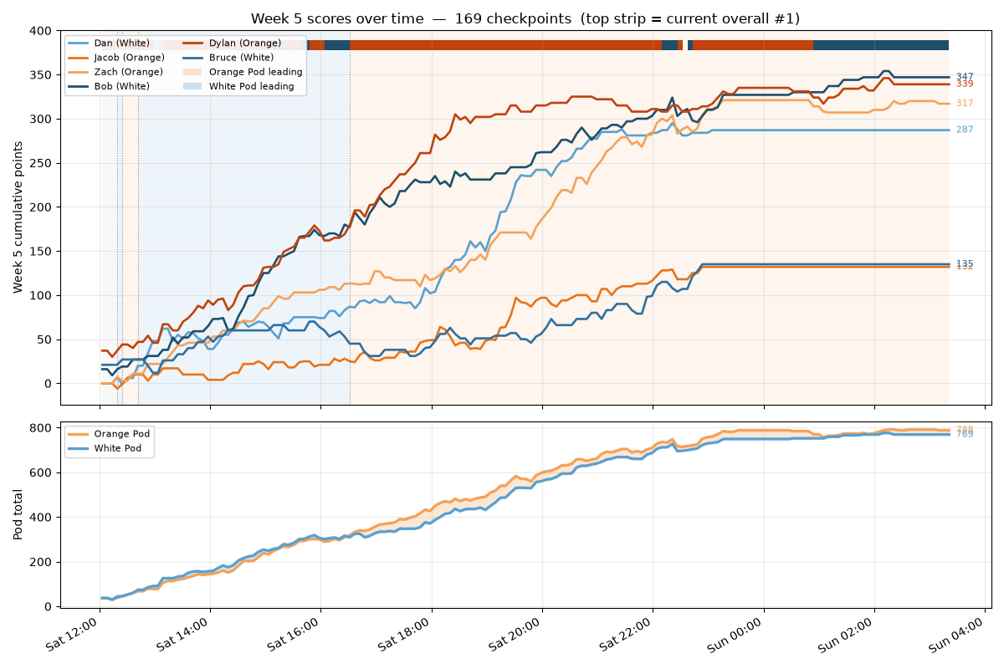
Task: Click the final dark-blue segment of the top leader strip
Action: tap(881, 45)
